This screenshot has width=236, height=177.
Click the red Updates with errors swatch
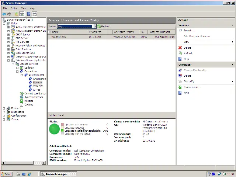coord(62,125)
